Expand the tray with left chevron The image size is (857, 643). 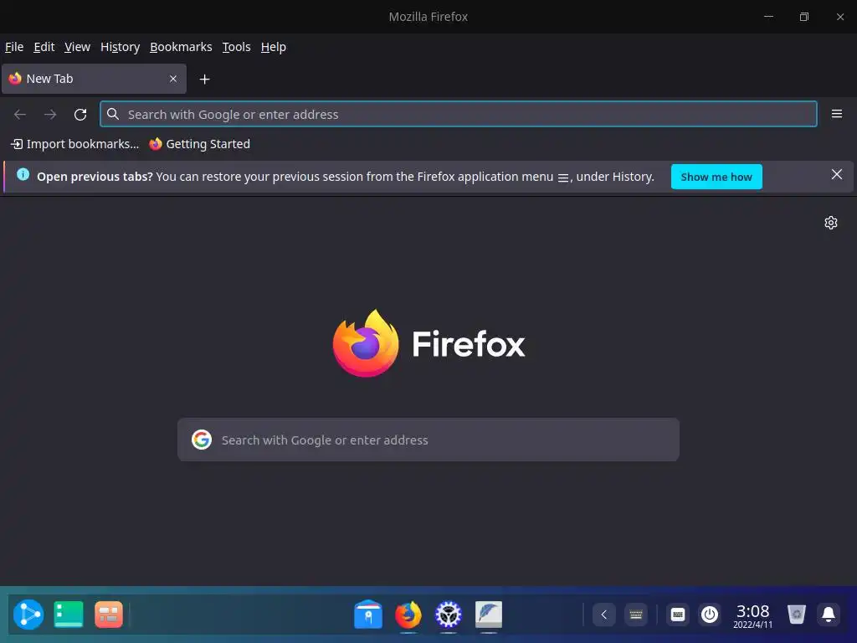tap(604, 615)
